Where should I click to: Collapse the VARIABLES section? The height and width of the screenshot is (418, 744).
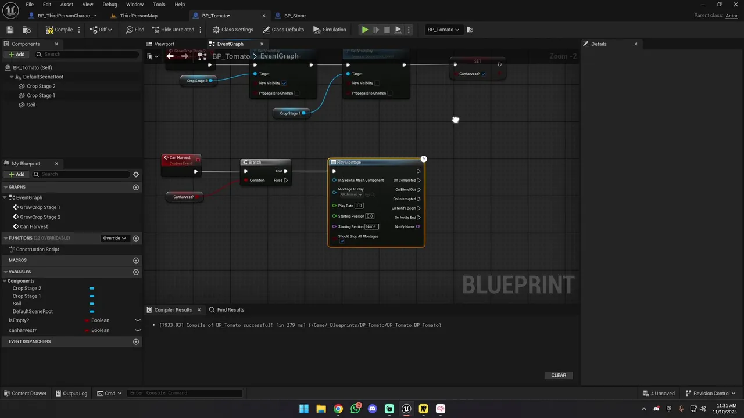click(x=5, y=272)
